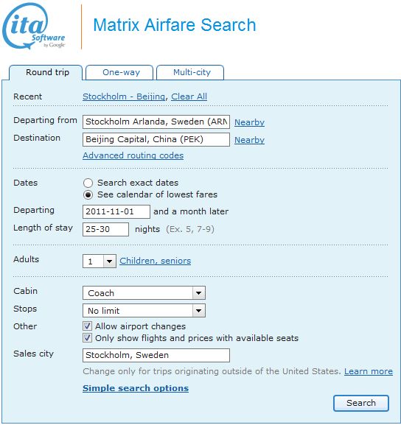Image resolution: width=401 pixels, height=425 pixels.
Task: Click the Length of stay field
Action: point(106,230)
